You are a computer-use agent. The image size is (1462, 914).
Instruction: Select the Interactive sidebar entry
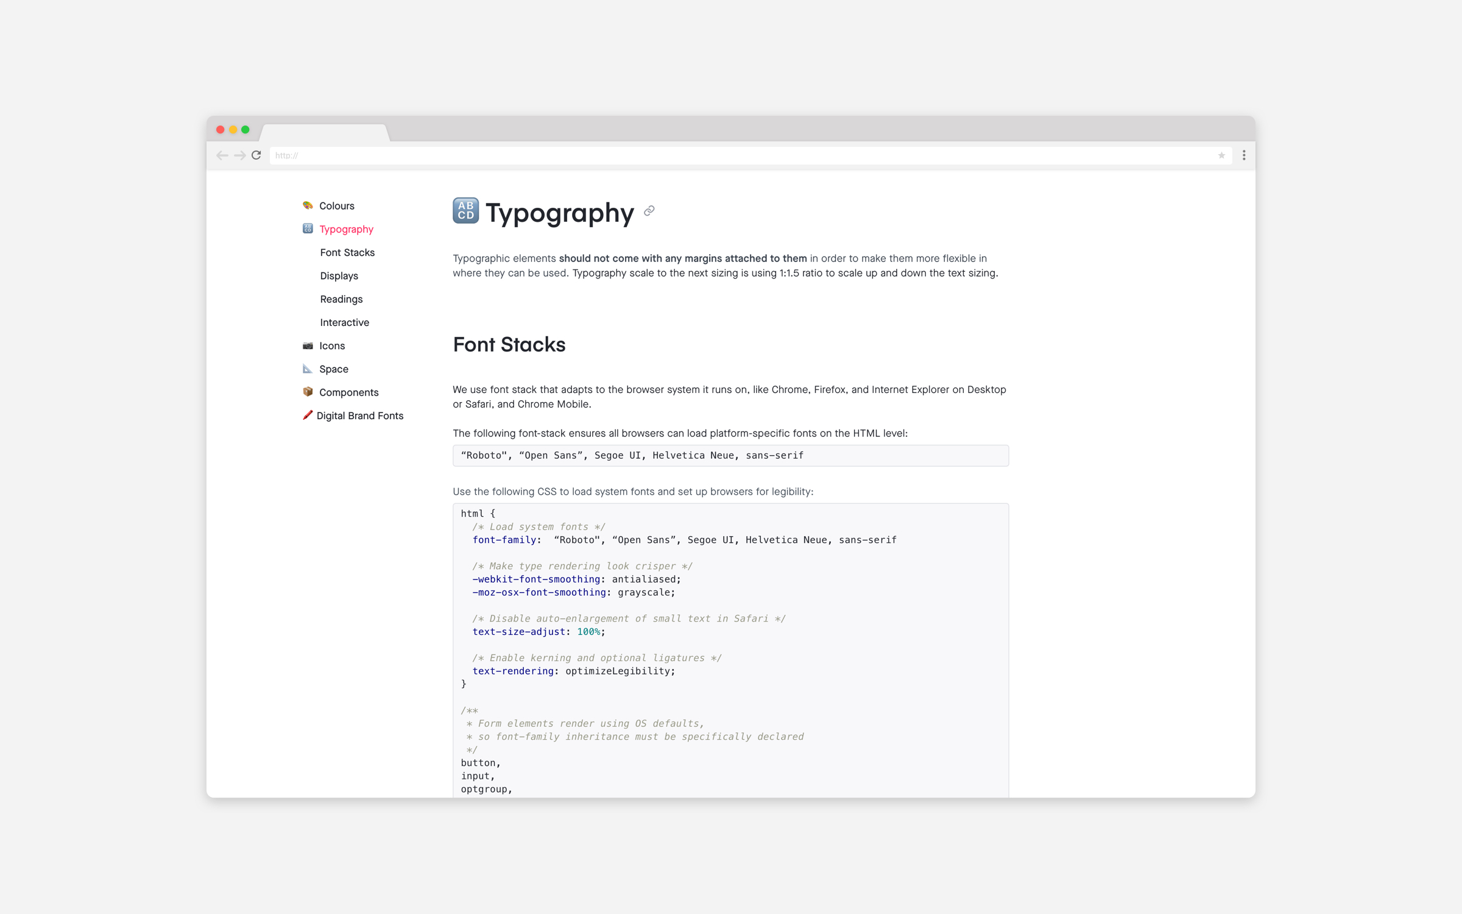[x=344, y=322]
